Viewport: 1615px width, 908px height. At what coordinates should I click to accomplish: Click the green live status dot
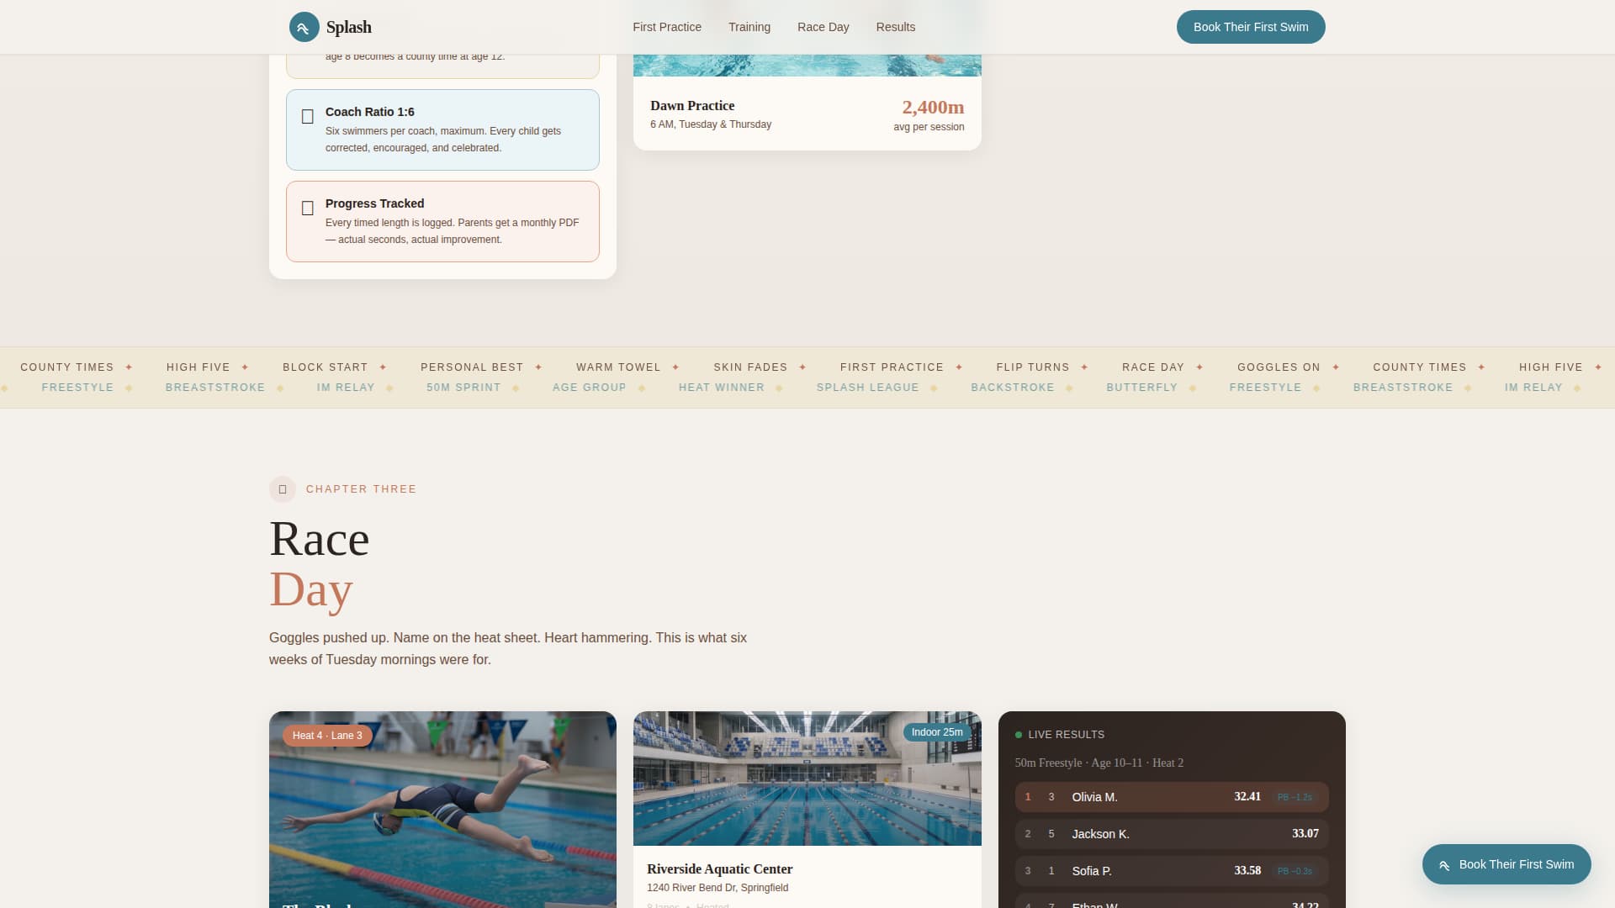click(x=1019, y=735)
